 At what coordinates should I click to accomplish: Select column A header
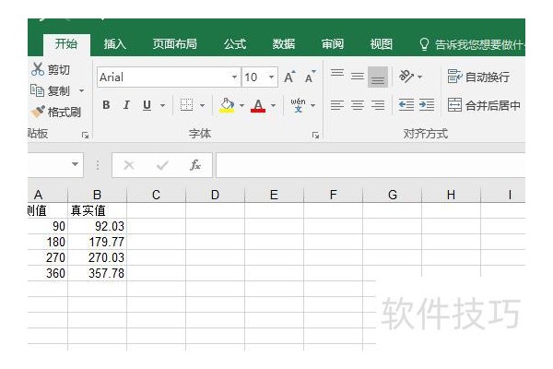(x=47, y=195)
